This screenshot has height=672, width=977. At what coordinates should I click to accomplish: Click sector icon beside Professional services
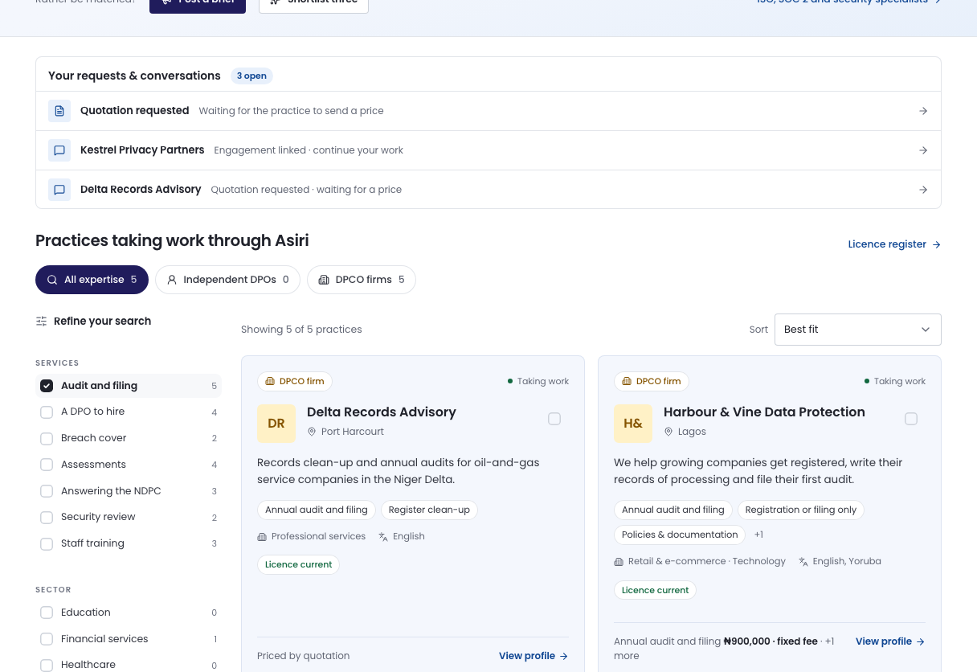pos(262,537)
